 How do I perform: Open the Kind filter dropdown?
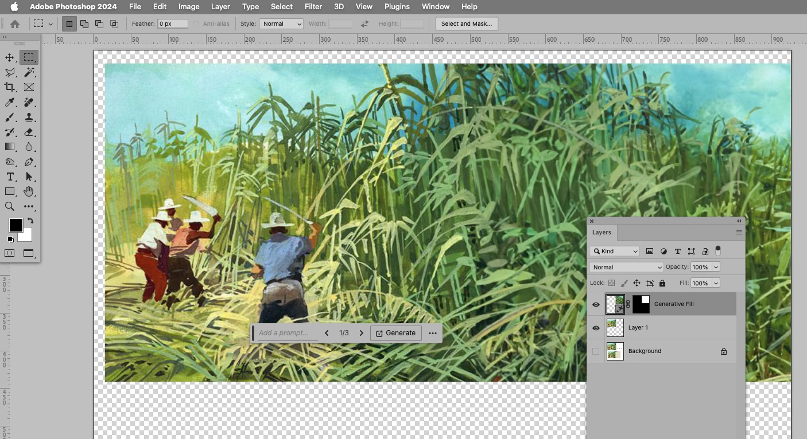tap(614, 251)
